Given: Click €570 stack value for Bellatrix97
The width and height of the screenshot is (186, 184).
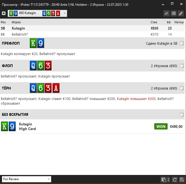Looking at the screenshot, I should (x=154, y=34).
